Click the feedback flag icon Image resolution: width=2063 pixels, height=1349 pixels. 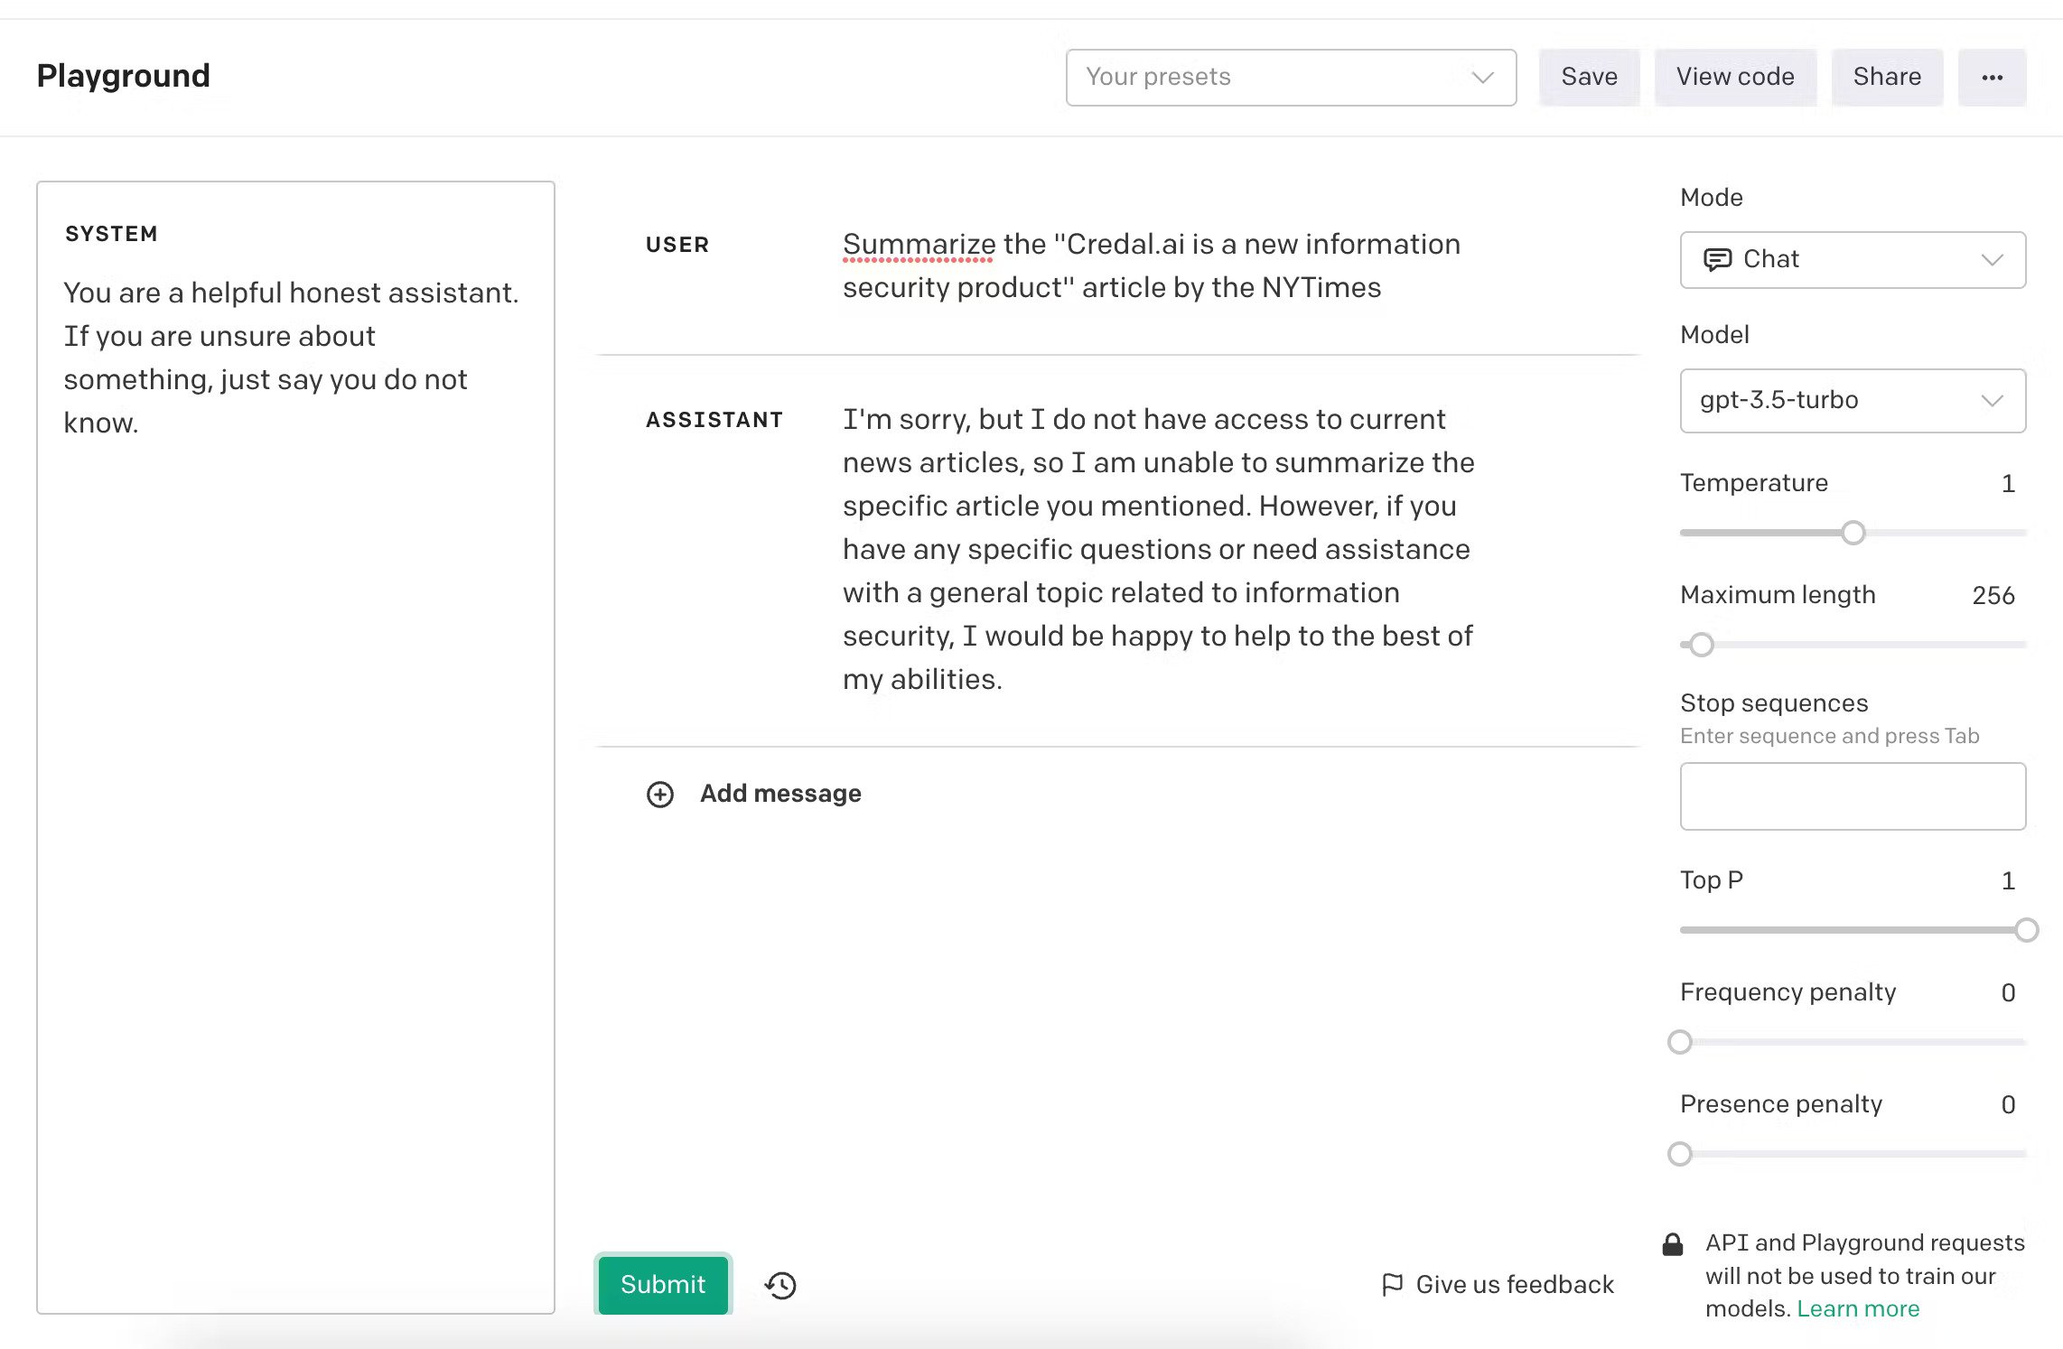point(1392,1284)
